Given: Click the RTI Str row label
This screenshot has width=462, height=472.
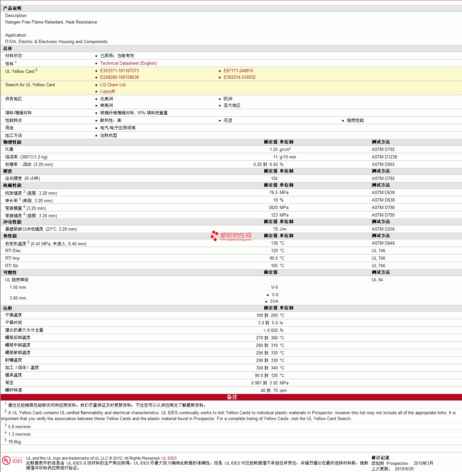Looking at the screenshot, I should pyautogui.click(x=12, y=266).
